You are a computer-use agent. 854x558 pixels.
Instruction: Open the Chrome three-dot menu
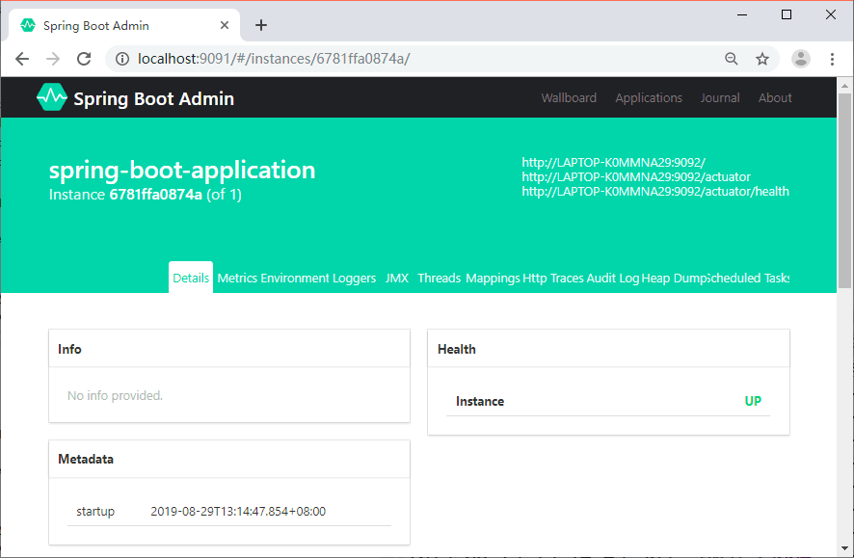coord(832,59)
